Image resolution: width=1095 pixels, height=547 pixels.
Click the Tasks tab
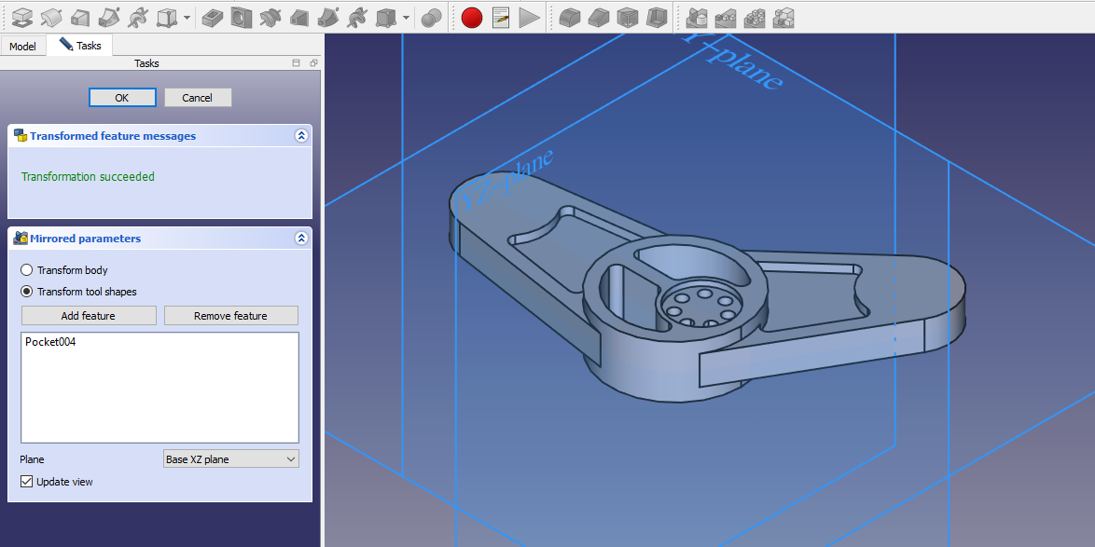pyautogui.click(x=80, y=46)
